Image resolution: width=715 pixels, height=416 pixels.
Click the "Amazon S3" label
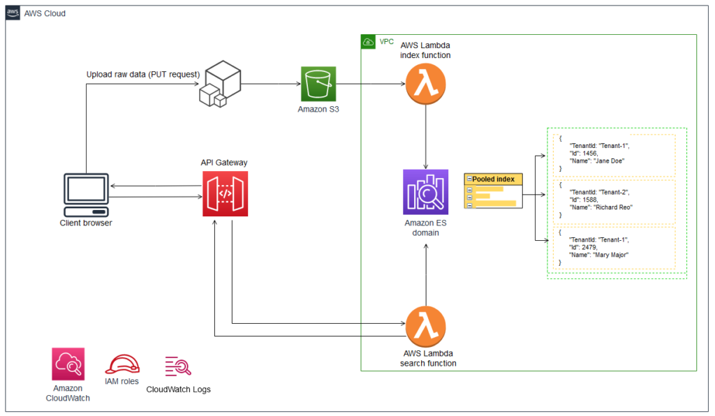tap(318, 110)
